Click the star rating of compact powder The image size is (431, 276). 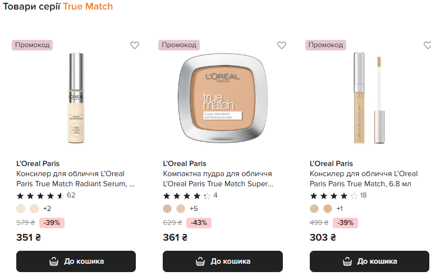pos(187,196)
